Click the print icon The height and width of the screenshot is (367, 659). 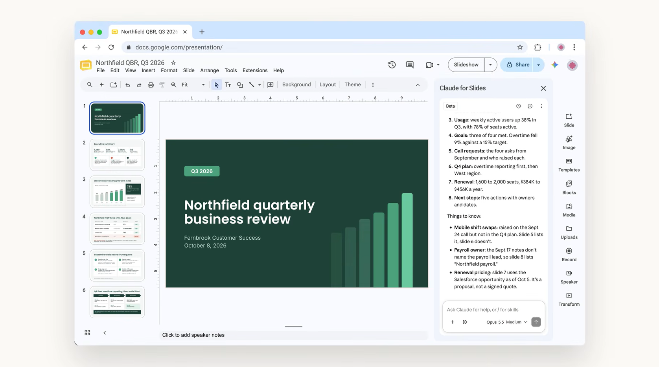coord(151,85)
